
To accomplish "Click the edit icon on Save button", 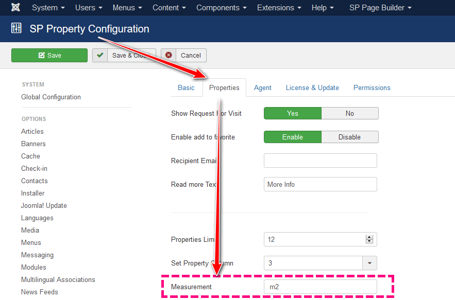I will [42, 55].
